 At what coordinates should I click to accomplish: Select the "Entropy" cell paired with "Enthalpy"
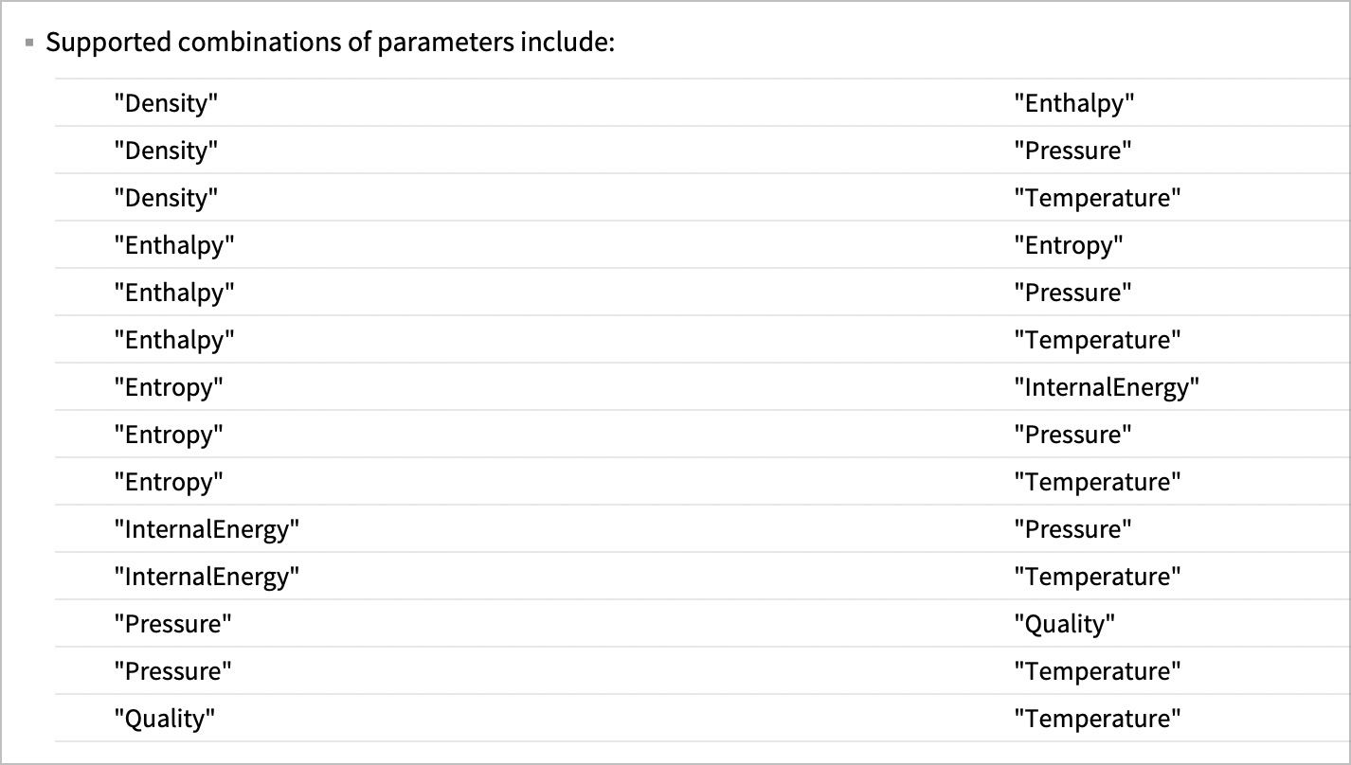(x=1068, y=245)
